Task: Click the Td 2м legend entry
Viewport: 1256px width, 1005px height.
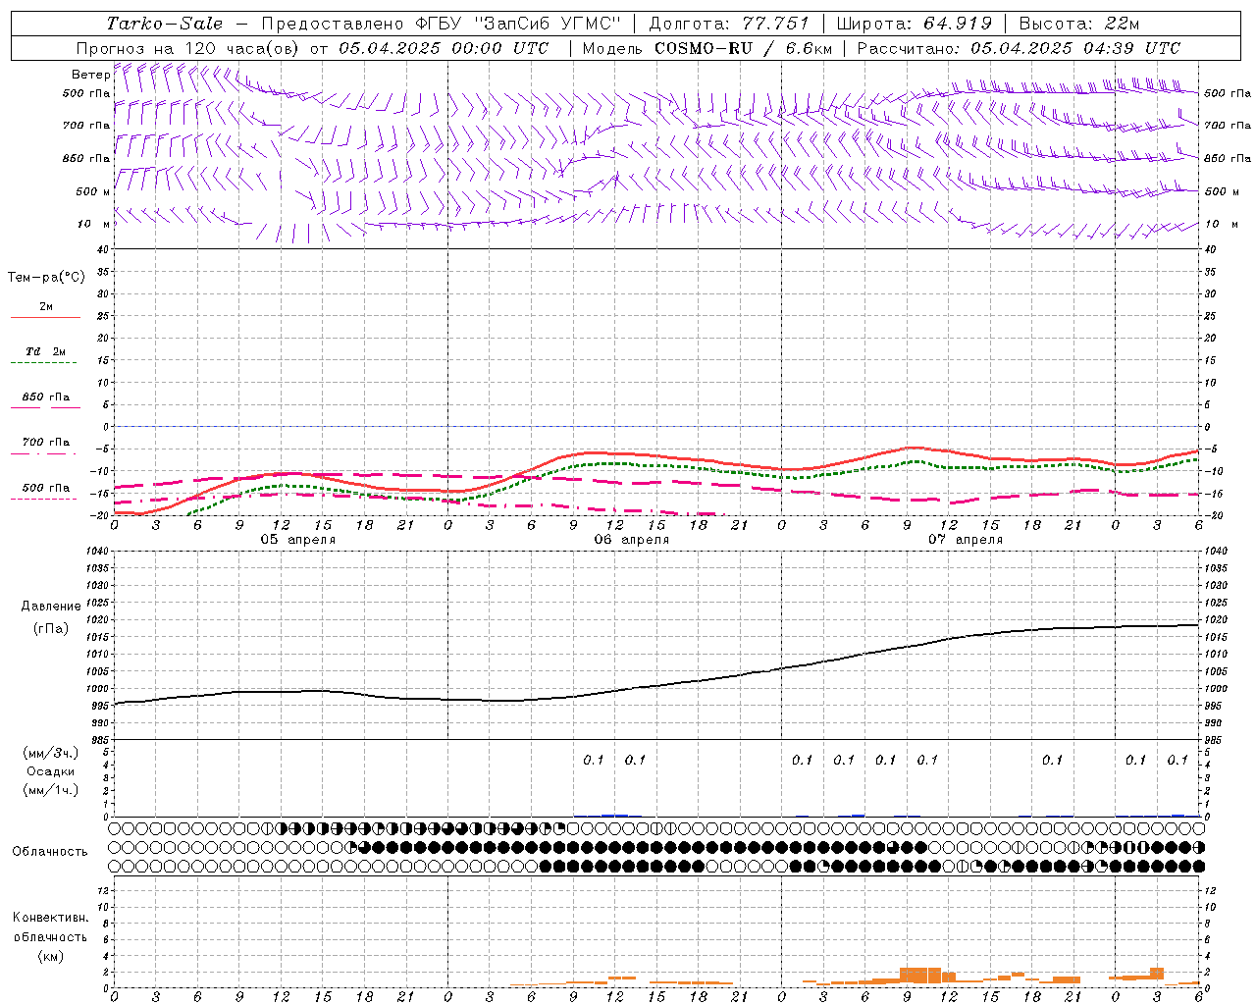Action: click(x=46, y=351)
